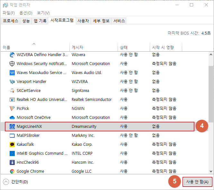Viewport: 214px width, 190px height.
Task: Click the Intel Graphics Command icon
Action: click(x=12, y=153)
